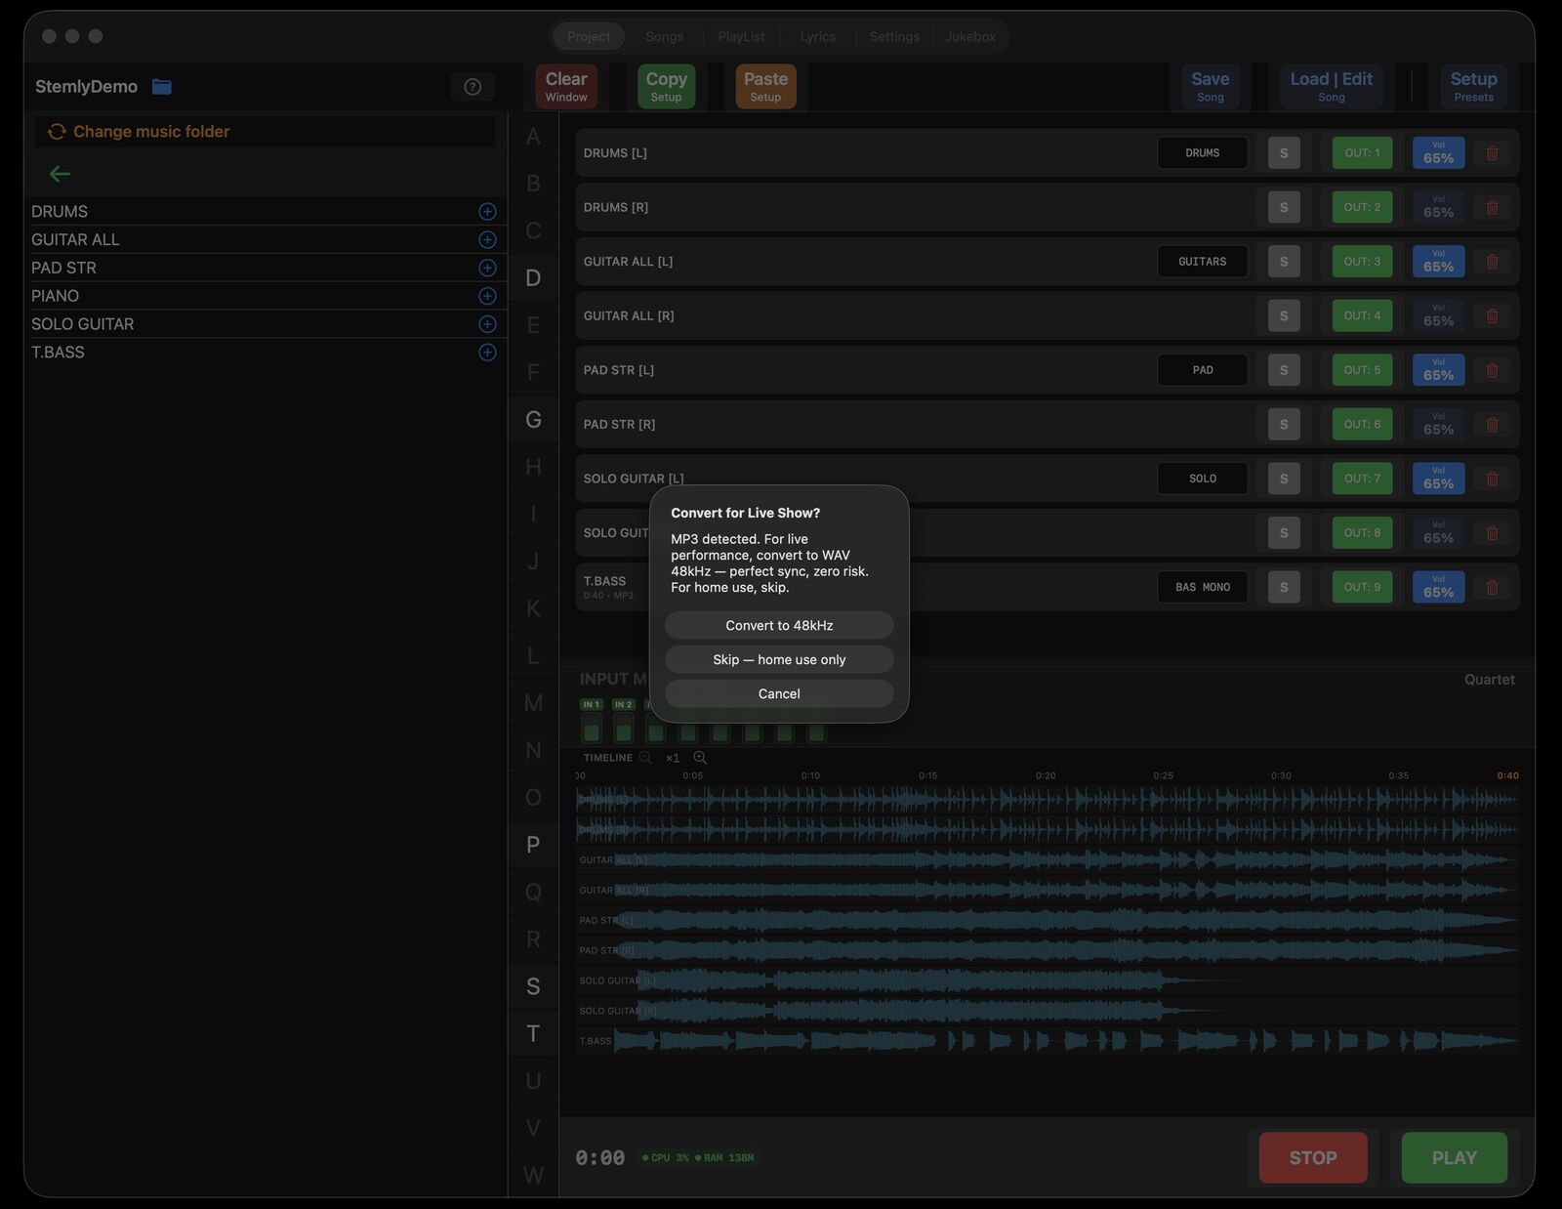Image resolution: width=1562 pixels, height=1209 pixels.
Task: Click the timeline zoom in magnifier
Action: coord(700,758)
